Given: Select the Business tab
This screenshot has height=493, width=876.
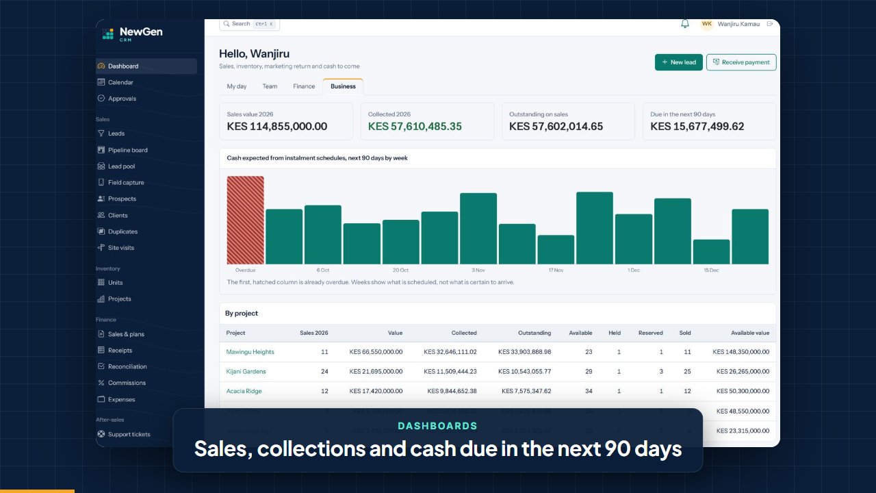Looking at the screenshot, I should [x=343, y=86].
